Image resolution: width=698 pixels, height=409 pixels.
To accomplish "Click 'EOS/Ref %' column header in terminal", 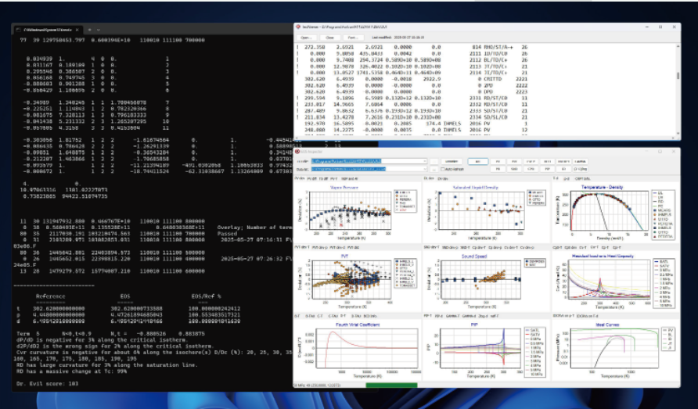I will [x=206, y=296].
